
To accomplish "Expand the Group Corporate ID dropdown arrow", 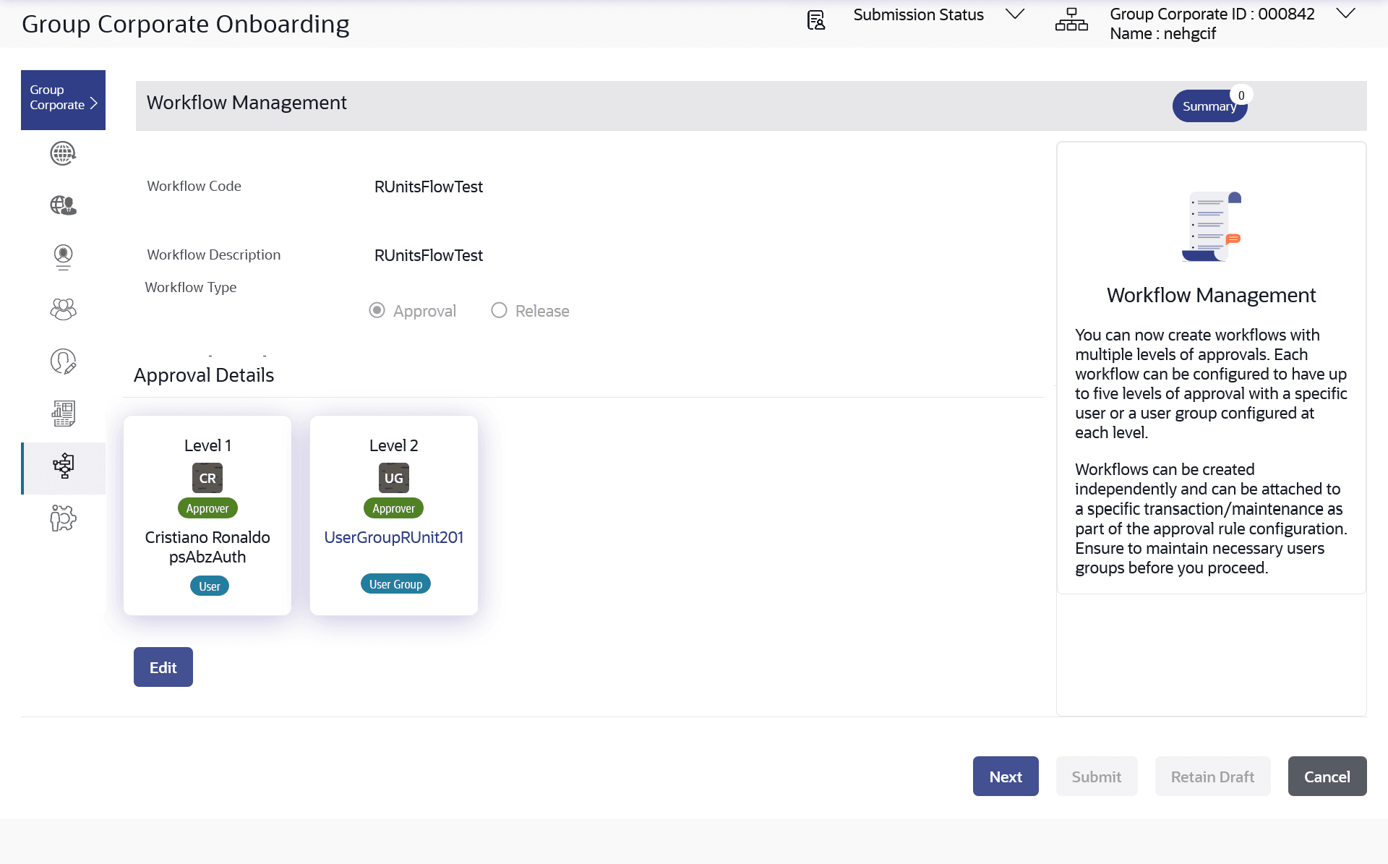I will (x=1345, y=14).
